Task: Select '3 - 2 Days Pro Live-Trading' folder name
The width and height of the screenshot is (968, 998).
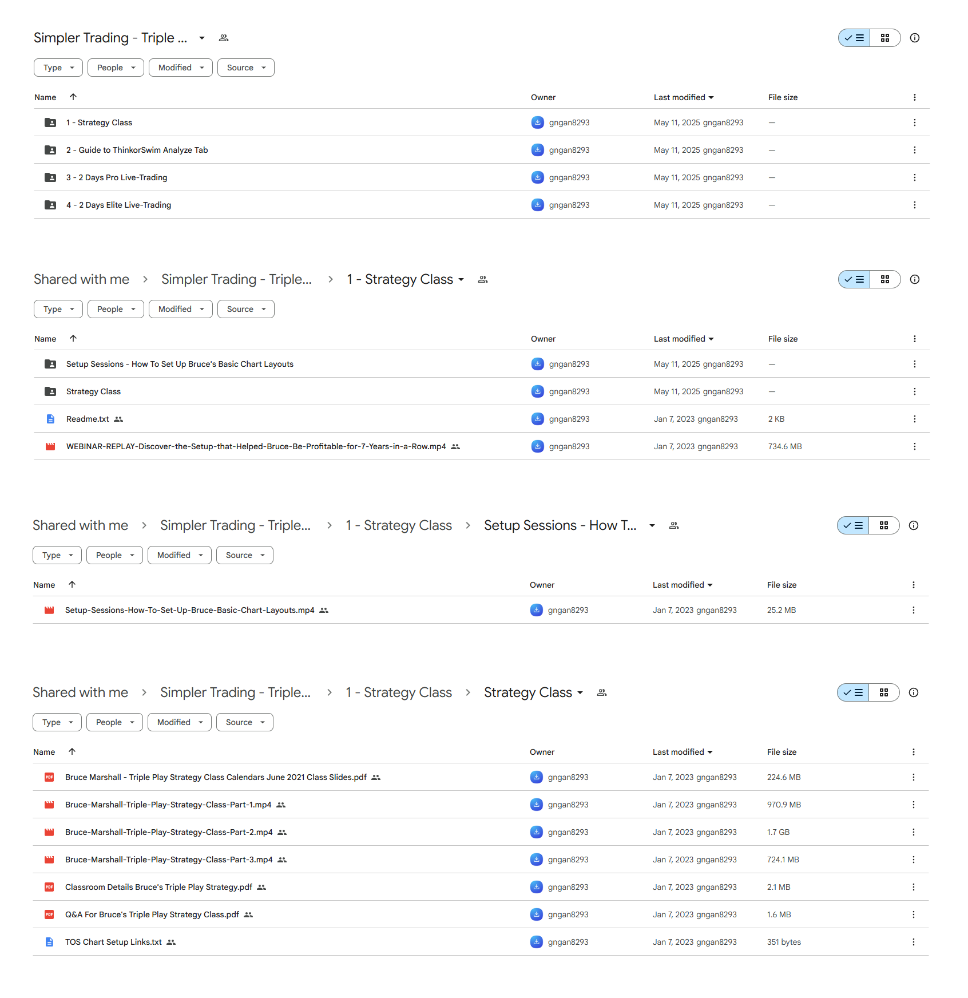Action: coord(117,177)
